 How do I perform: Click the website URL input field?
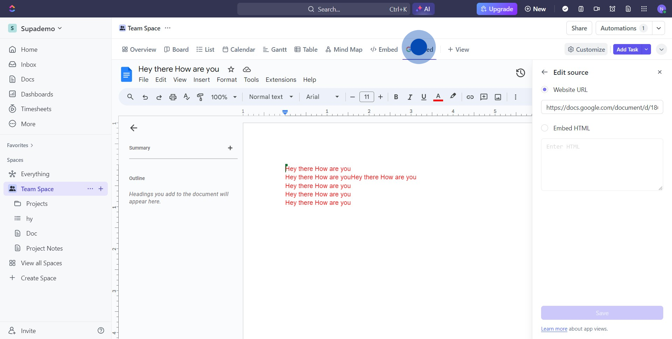coord(602,108)
